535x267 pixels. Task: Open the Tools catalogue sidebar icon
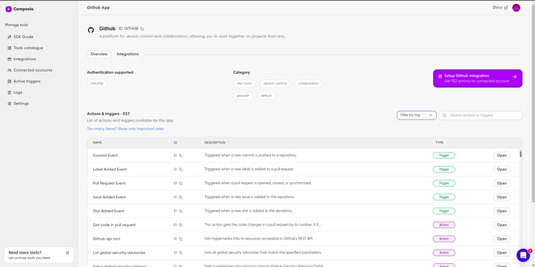point(9,48)
